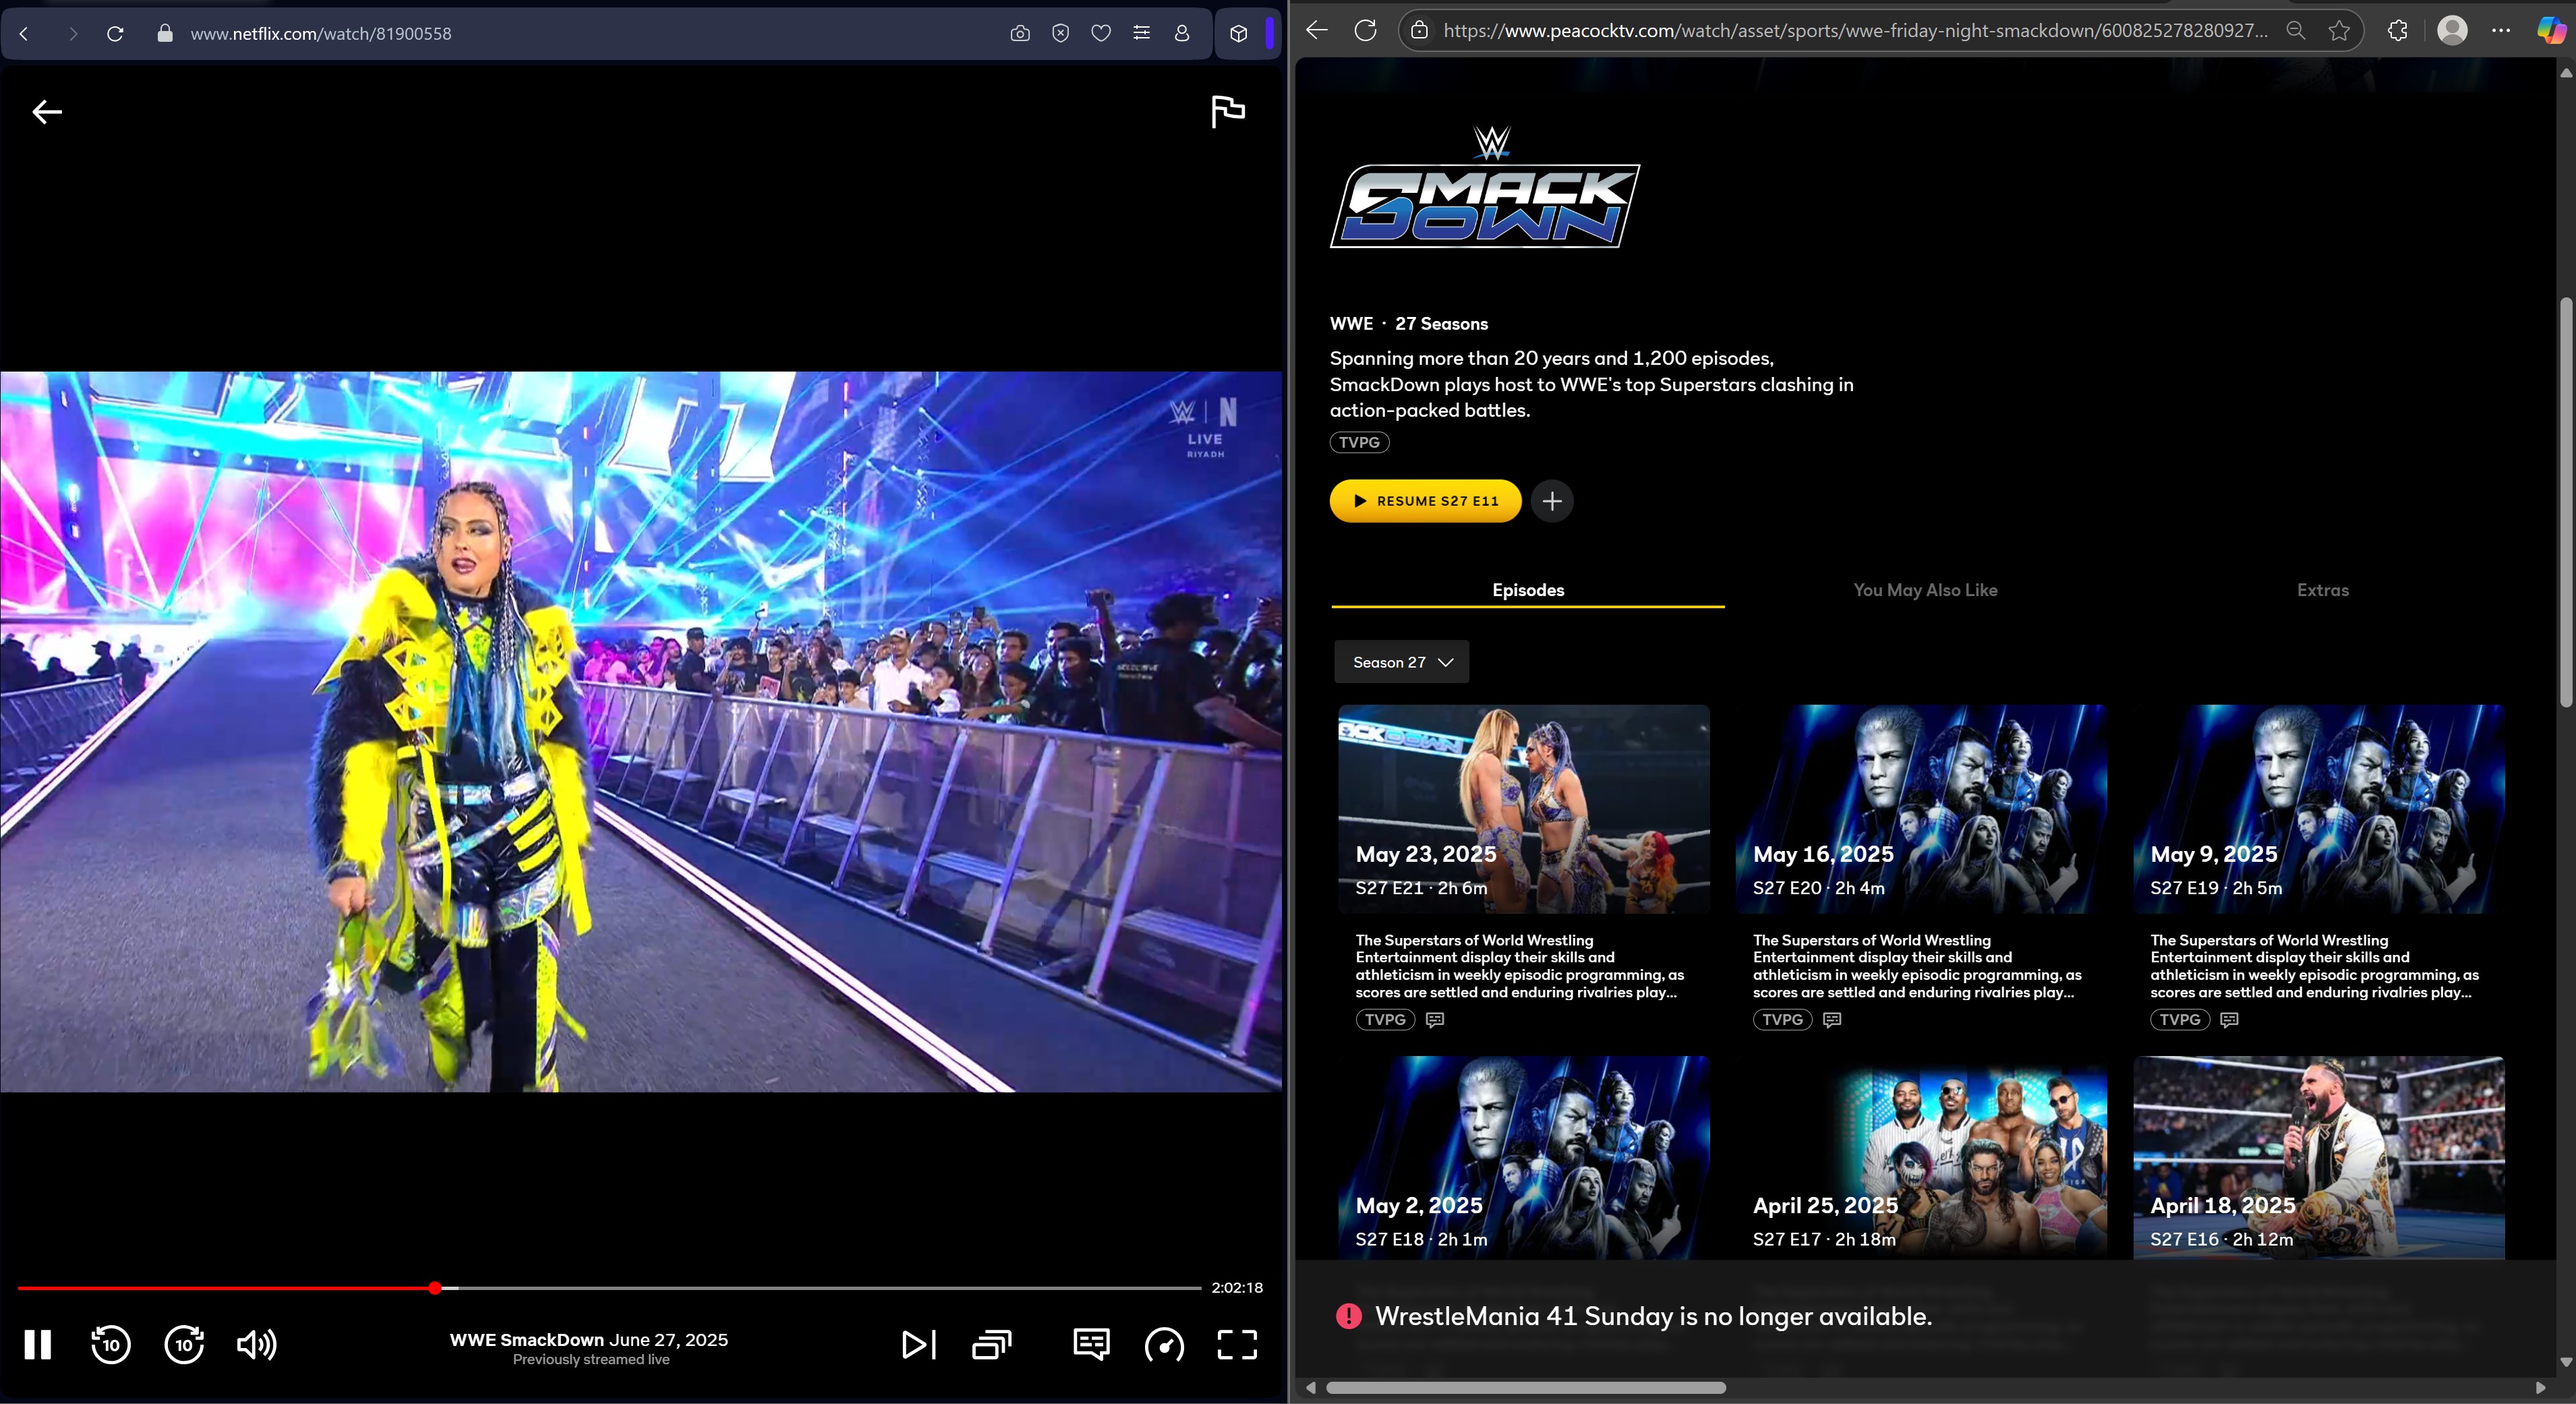Open subtitles and audio options in Netflix

[x=1091, y=1344]
